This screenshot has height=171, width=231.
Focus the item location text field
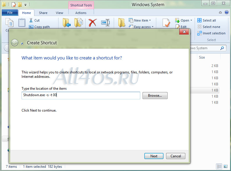(81, 95)
